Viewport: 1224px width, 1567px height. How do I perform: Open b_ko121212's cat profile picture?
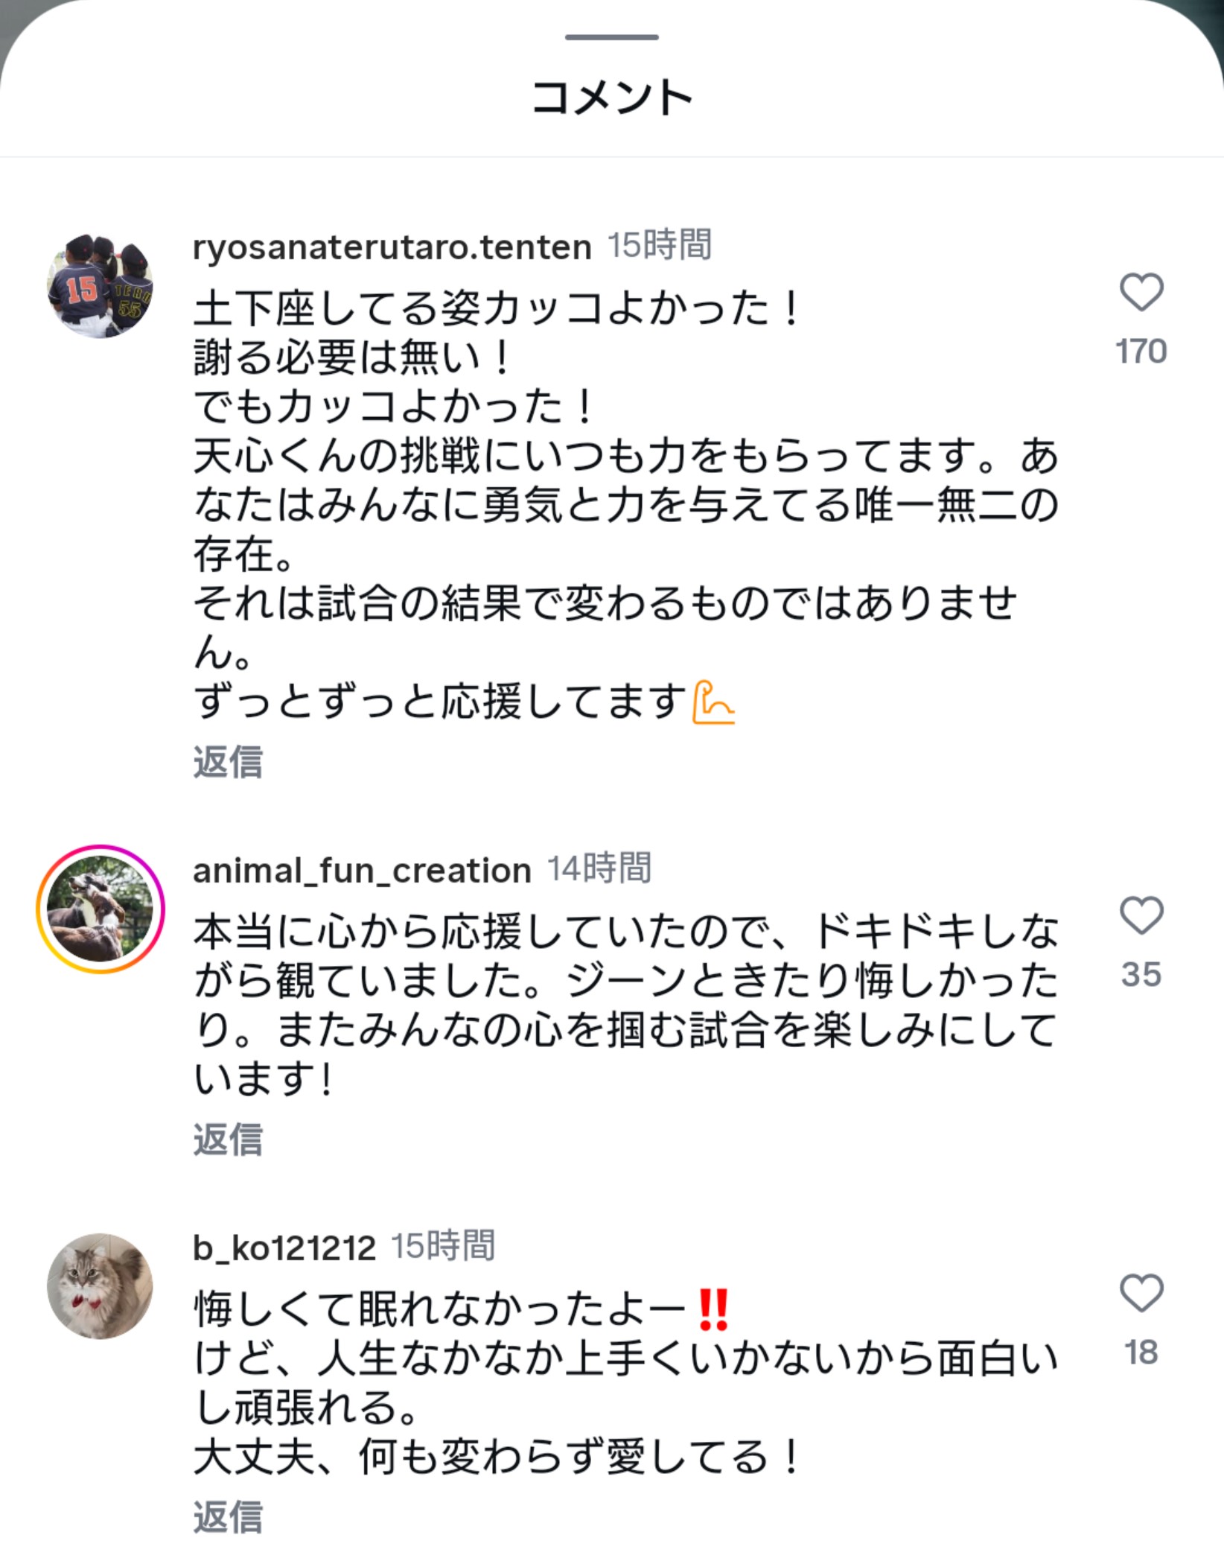101,1286
